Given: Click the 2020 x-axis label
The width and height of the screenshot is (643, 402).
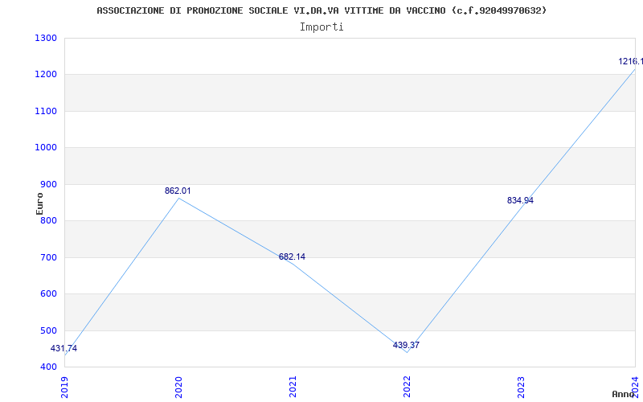Looking at the screenshot, I should [178, 387].
